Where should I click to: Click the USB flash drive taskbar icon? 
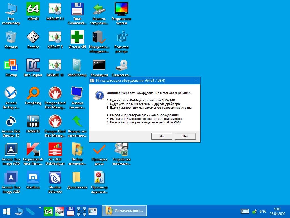coord(30,211)
